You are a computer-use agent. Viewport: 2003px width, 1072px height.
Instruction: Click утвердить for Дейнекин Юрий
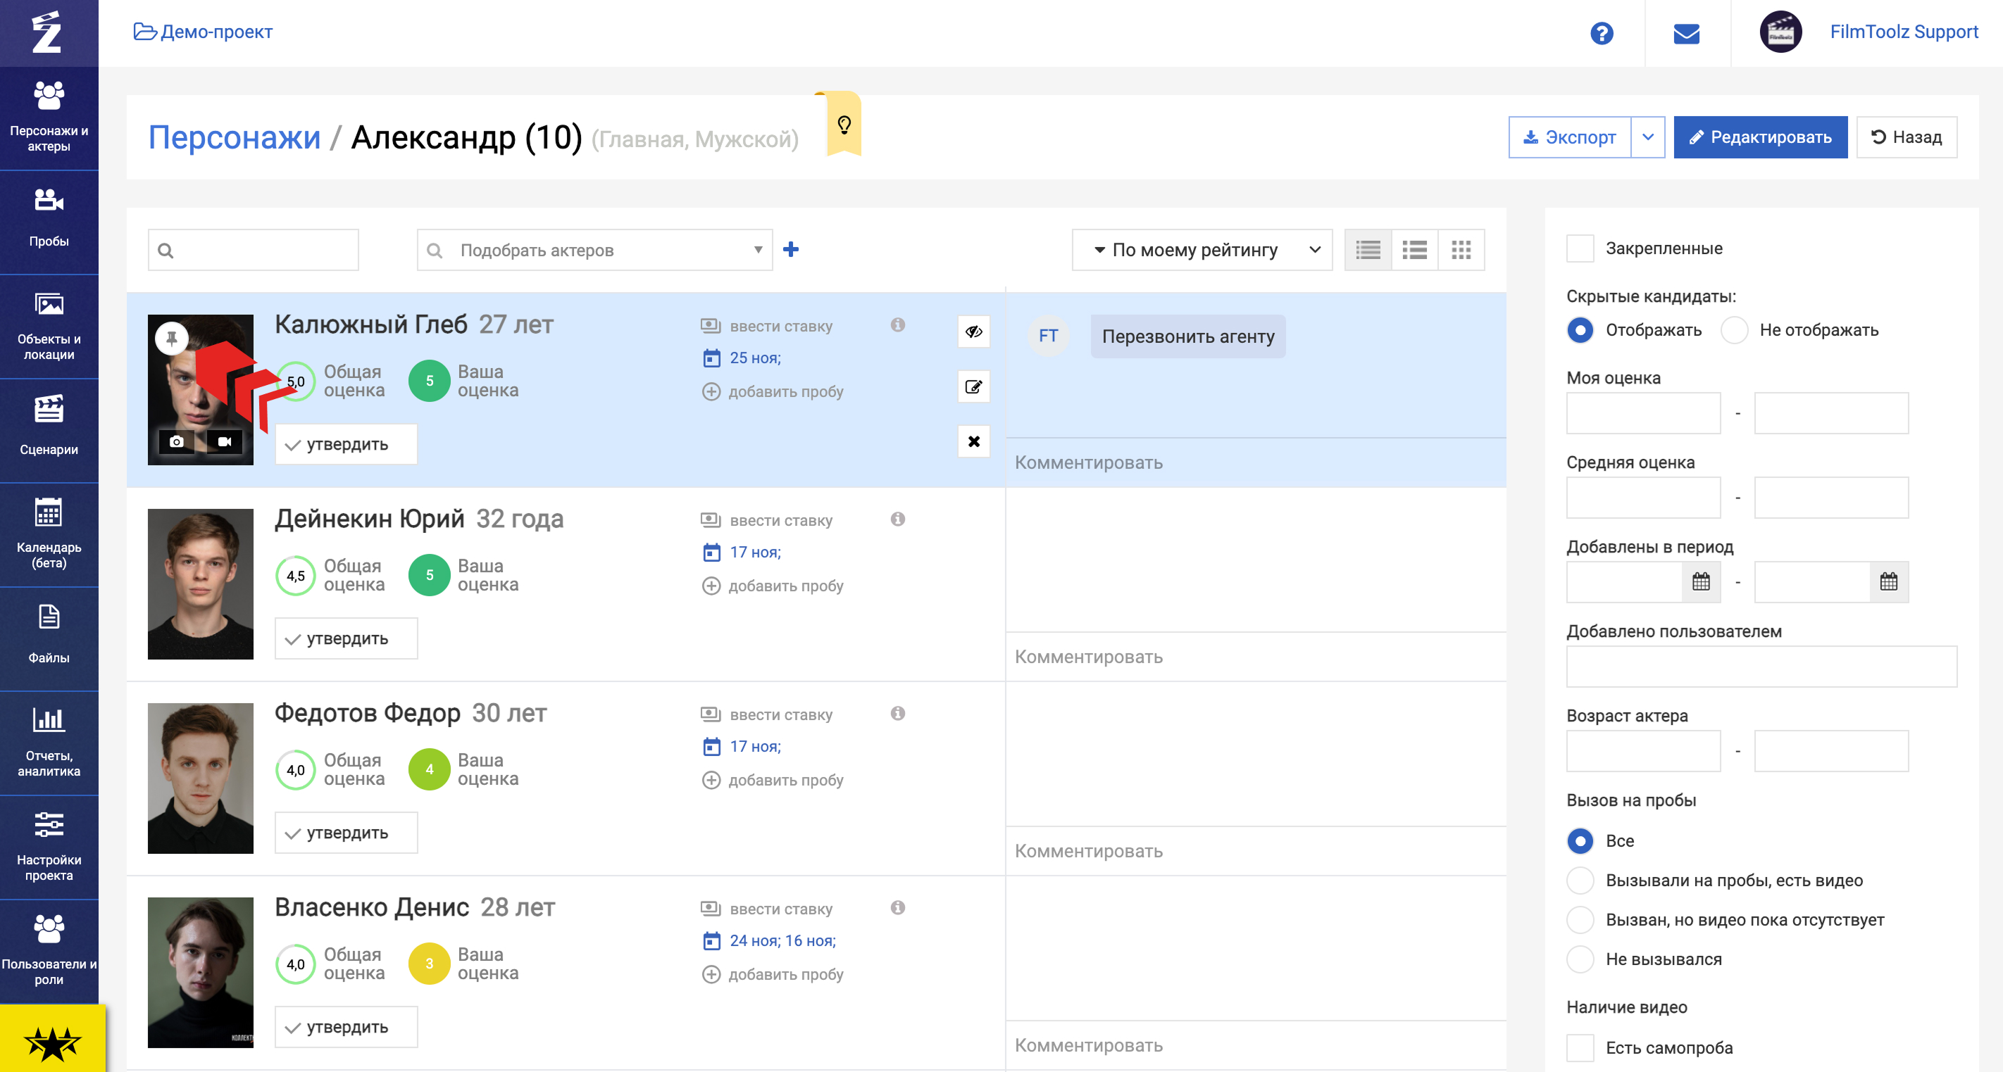pyautogui.click(x=346, y=638)
